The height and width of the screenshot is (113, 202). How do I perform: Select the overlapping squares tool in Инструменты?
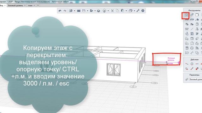point(197,53)
